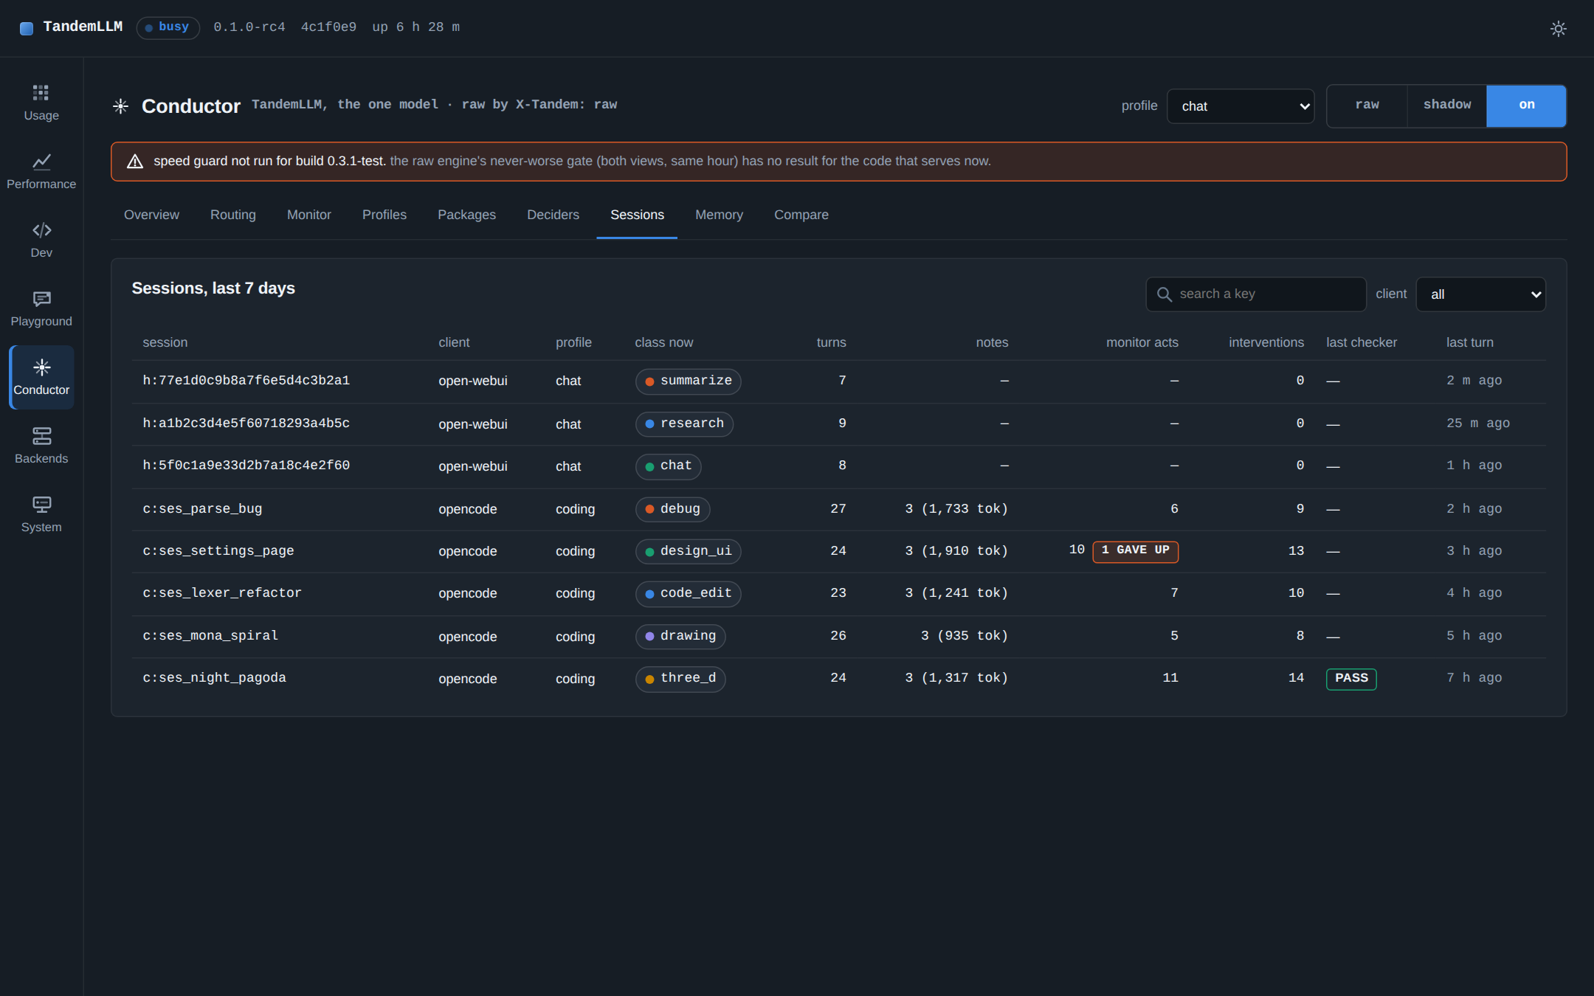Open session h:77e1d0c9b8a7f6e5d4c3b2a1
This screenshot has height=996, width=1594.
pos(246,381)
